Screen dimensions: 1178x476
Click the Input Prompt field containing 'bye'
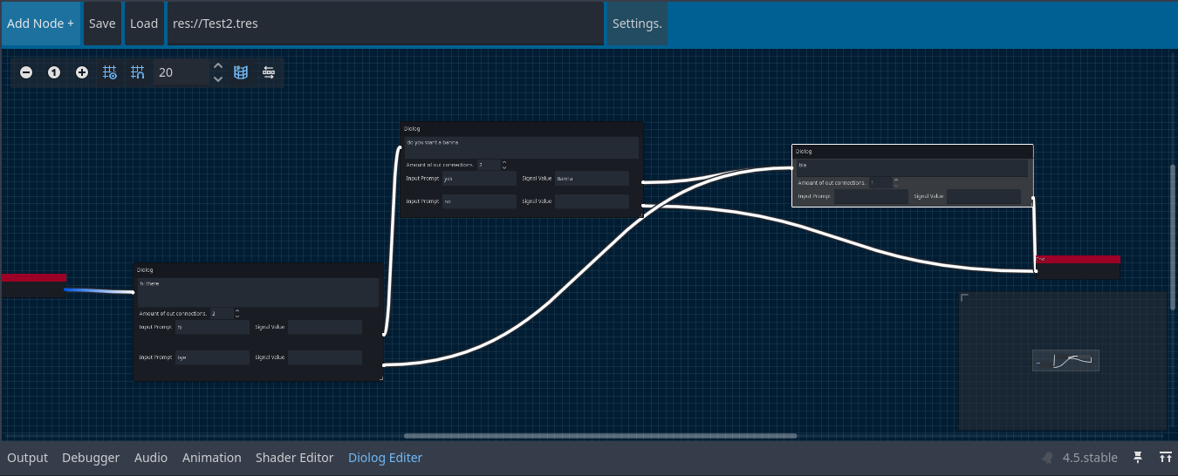[x=212, y=357]
